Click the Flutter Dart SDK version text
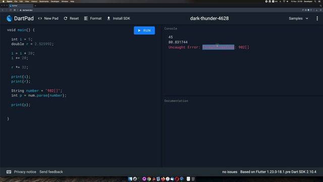Image resolution: width=323 pixels, height=182 pixels. (x=278, y=172)
